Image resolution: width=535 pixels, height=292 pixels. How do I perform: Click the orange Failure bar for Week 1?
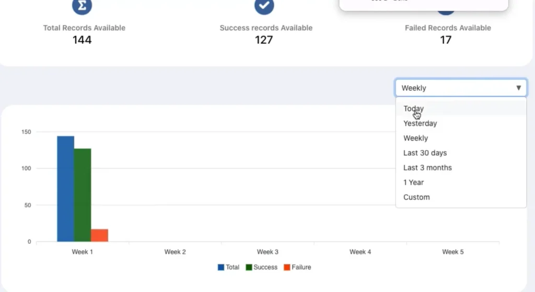(x=100, y=236)
